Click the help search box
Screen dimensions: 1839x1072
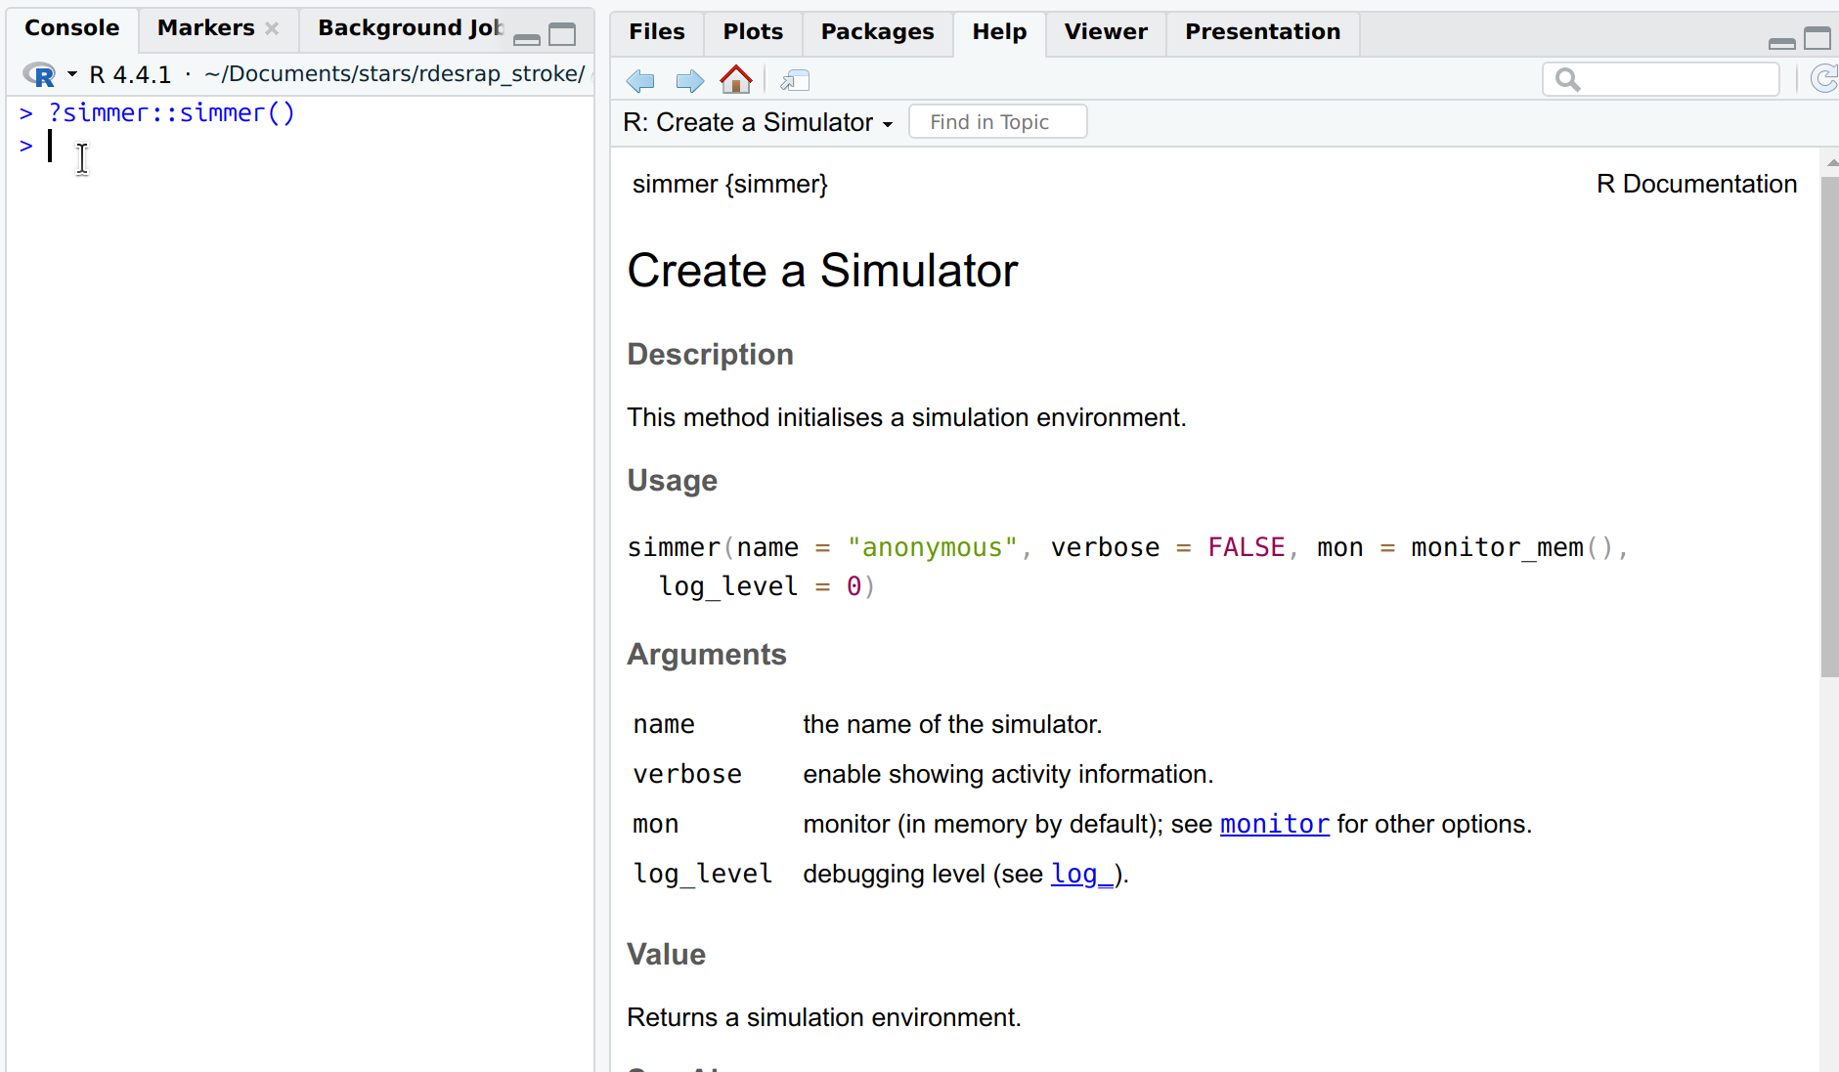point(1674,79)
